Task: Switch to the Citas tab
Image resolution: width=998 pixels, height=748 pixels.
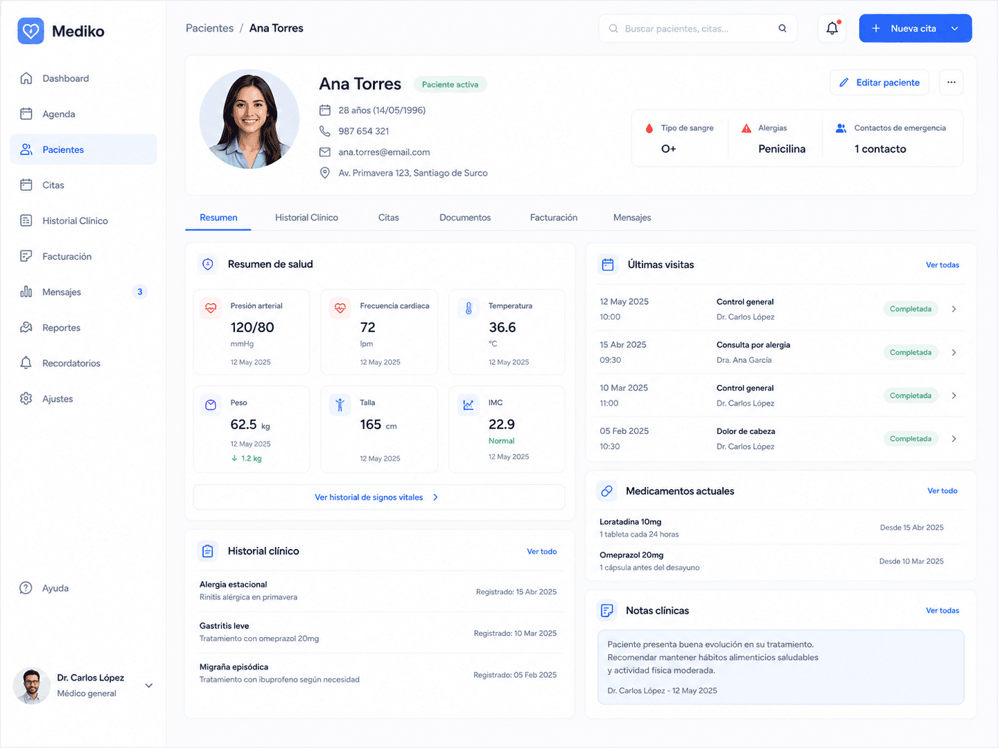Action: (x=389, y=218)
